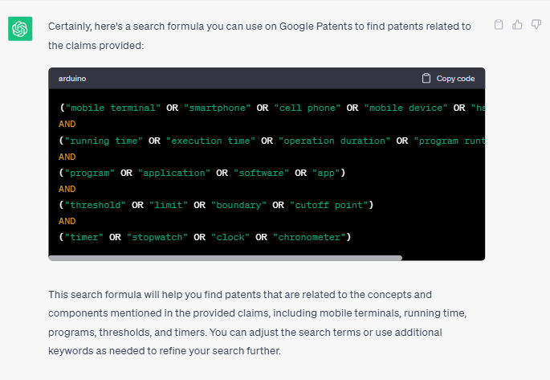The height and width of the screenshot is (380, 550).
Task: Click the ChatGPT avatar logo
Action: (20, 28)
